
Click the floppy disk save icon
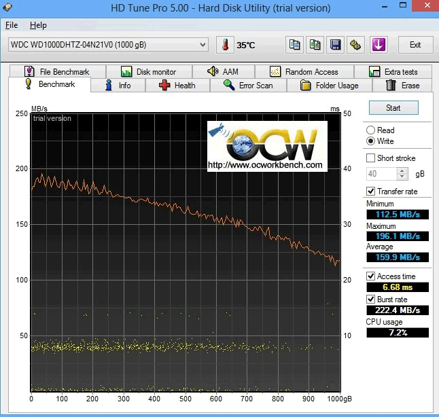click(335, 45)
